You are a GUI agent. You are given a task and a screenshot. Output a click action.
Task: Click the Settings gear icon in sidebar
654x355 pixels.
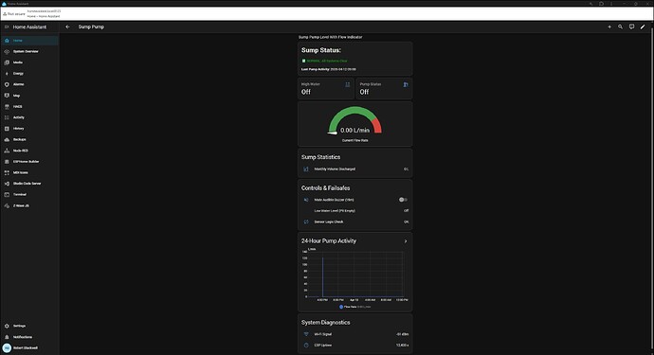click(7, 326)
